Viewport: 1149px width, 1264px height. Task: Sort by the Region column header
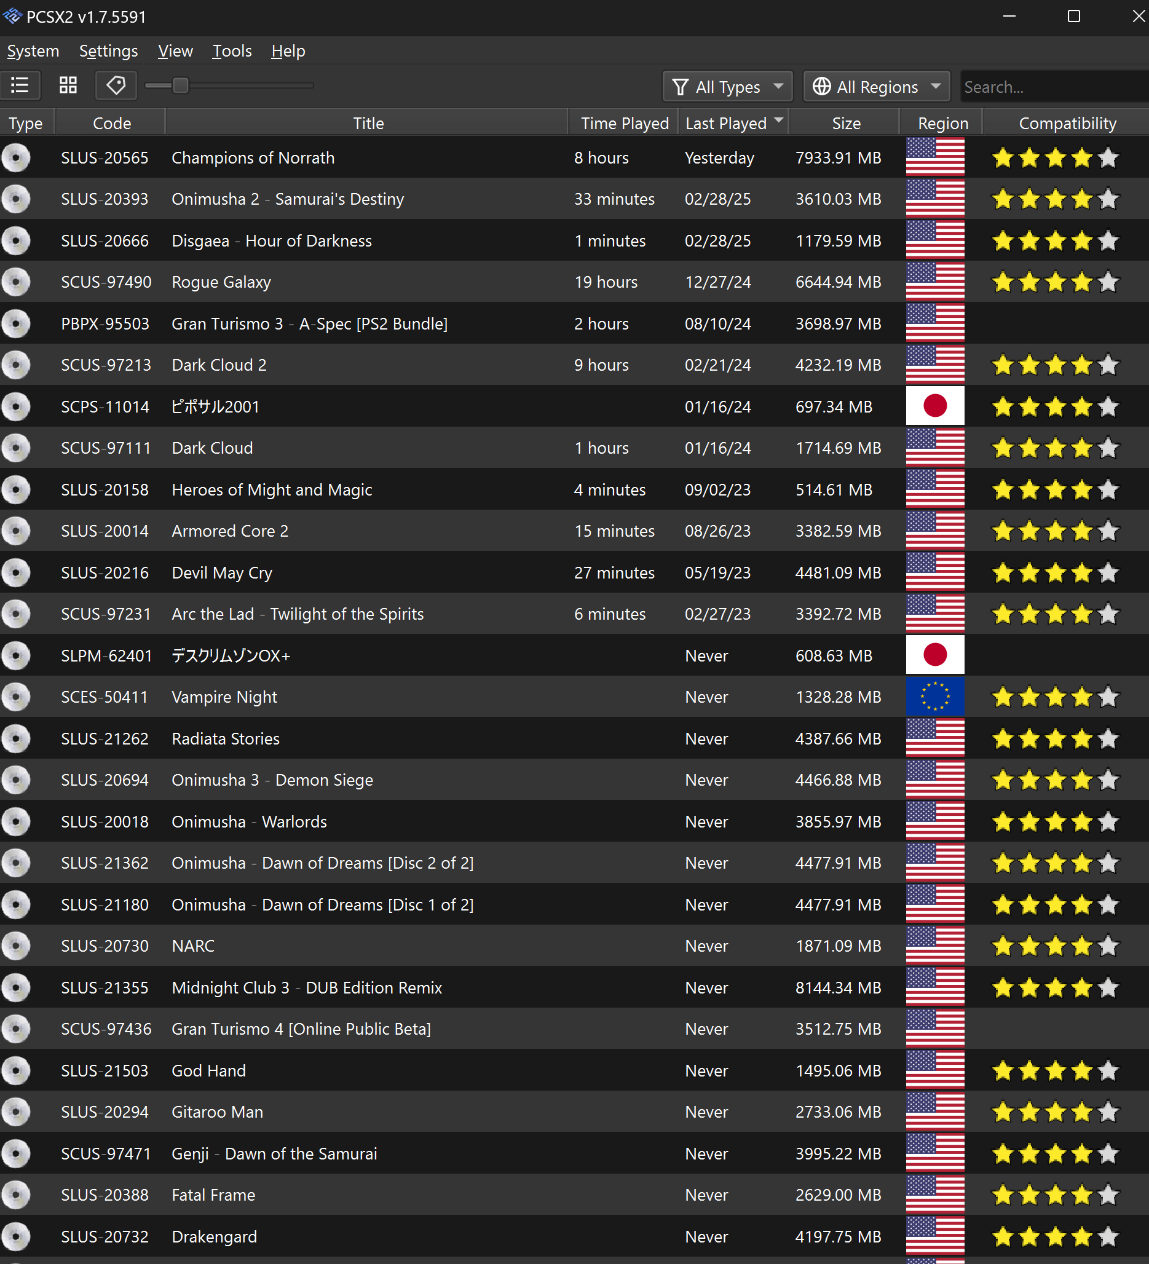coord(942,123)
